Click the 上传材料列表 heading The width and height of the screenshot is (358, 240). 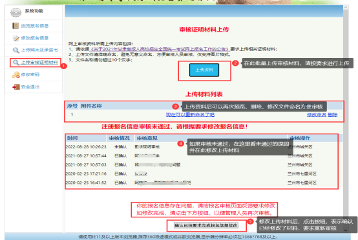click(x=204, y=94)
